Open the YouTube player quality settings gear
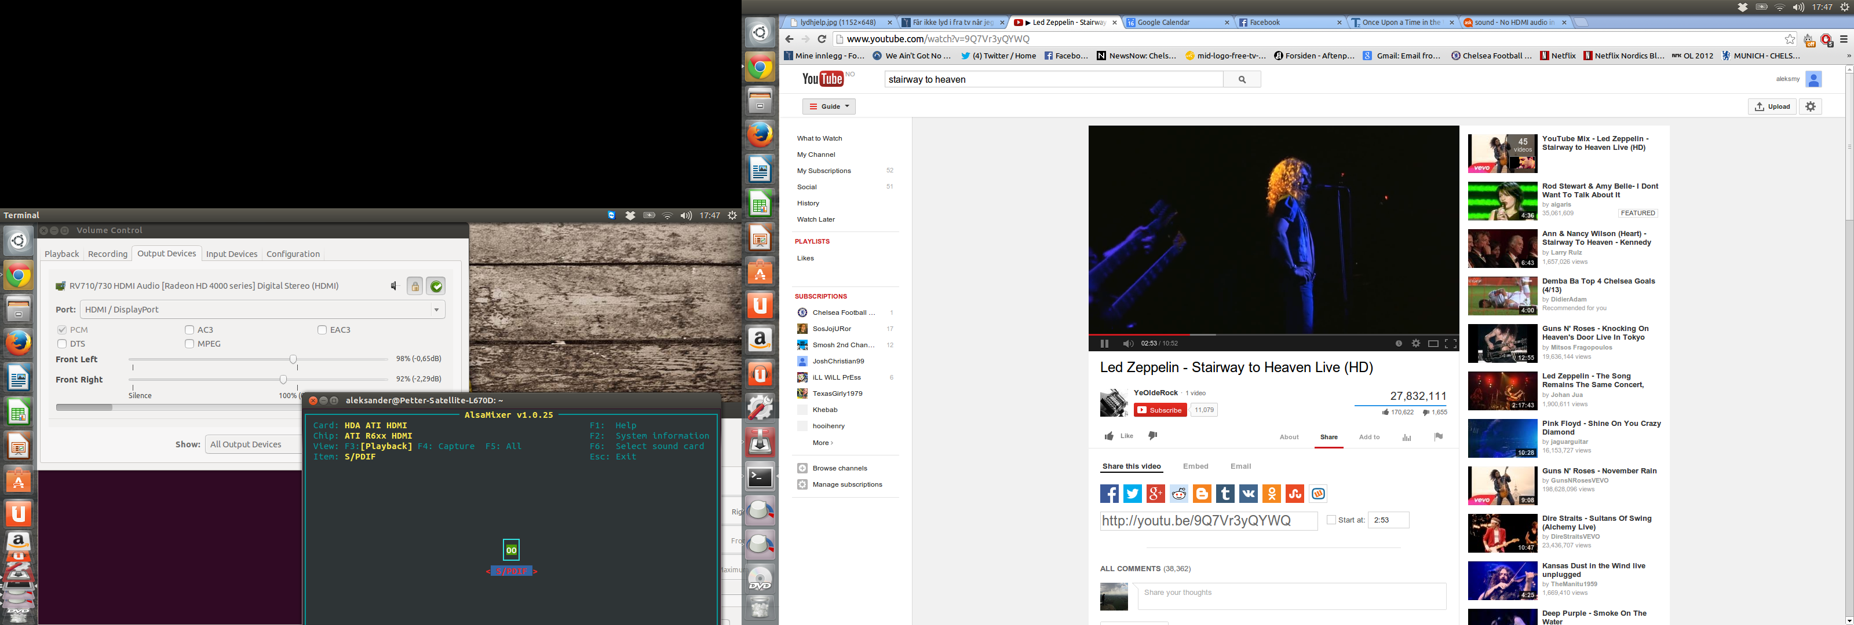 pos(1415,344)
